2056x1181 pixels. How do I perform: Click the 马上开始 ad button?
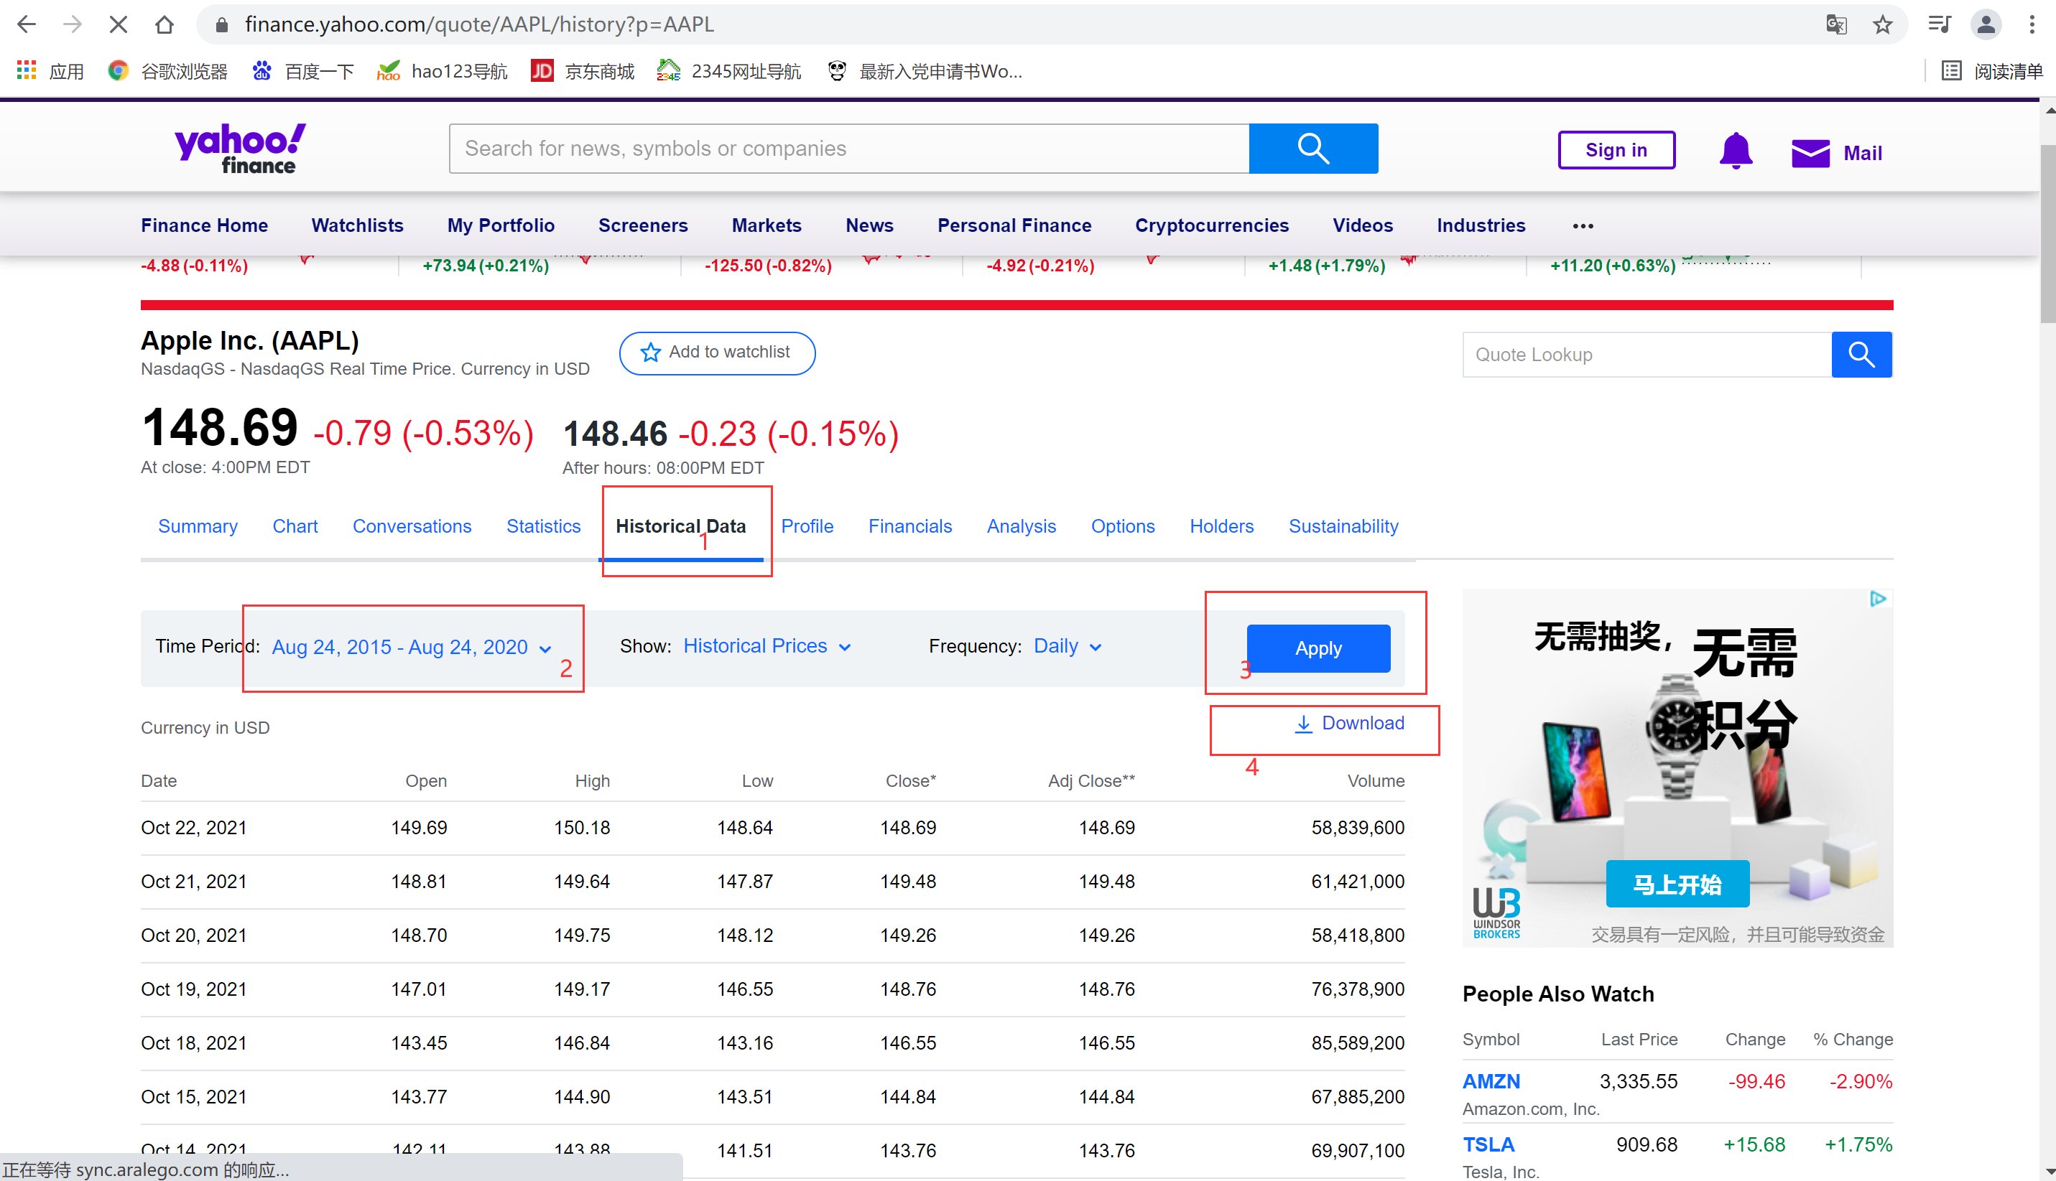pyautogui.click(x=1677, y=884)
